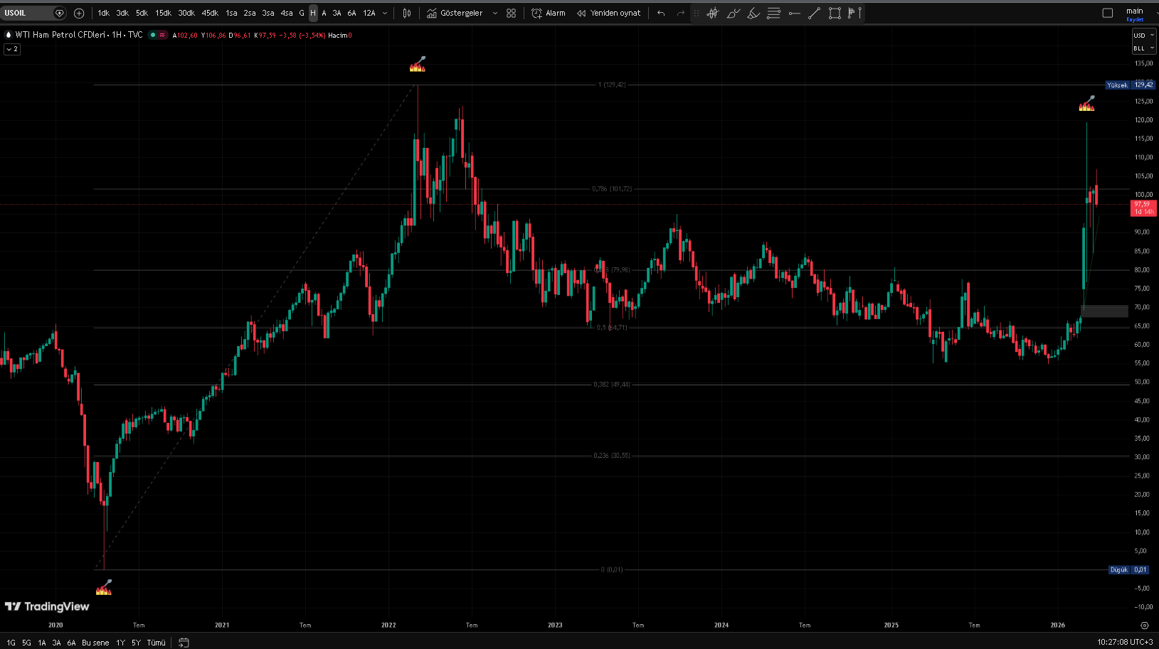Switch to the 15dk timeframe

(163, 13)
